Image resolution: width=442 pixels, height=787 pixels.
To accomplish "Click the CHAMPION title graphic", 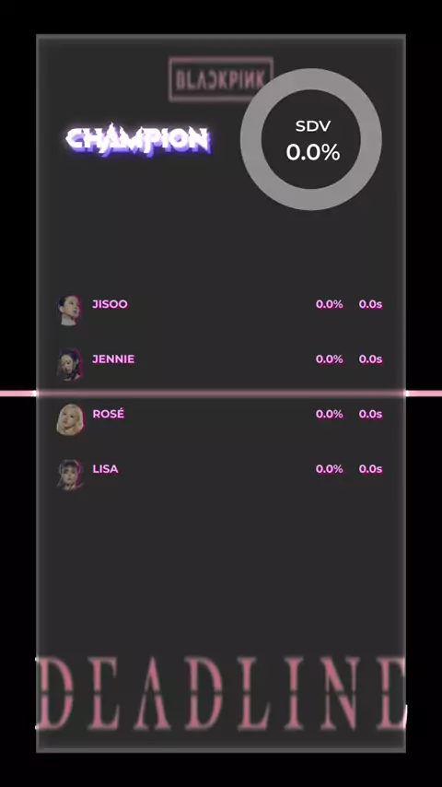I will click(x=138, y=140).
